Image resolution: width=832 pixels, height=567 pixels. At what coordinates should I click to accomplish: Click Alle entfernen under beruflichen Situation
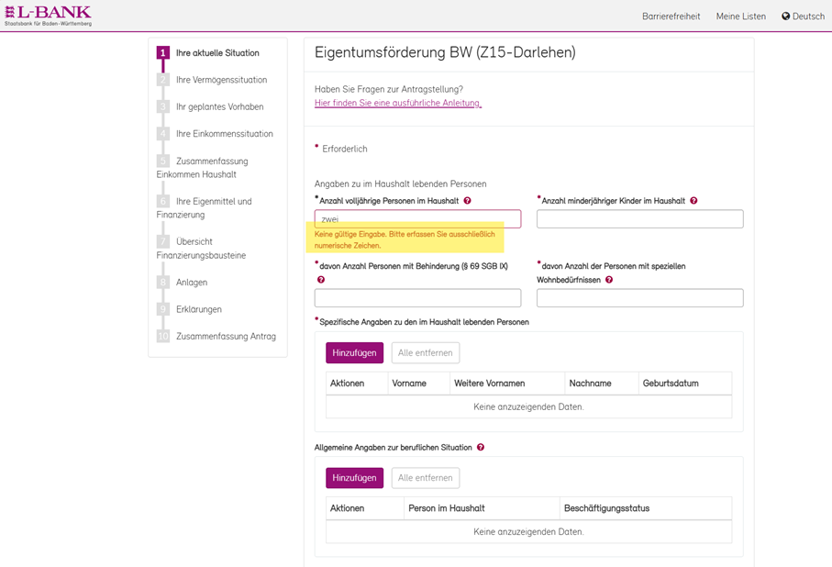pyautogui.click(x=425, y=478)
